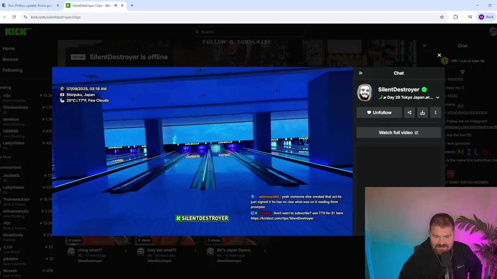Open options for '80's Japan Dance' clip
This screenshot has height=279, width=497.
pyautogui.click(x=265, y=251)
